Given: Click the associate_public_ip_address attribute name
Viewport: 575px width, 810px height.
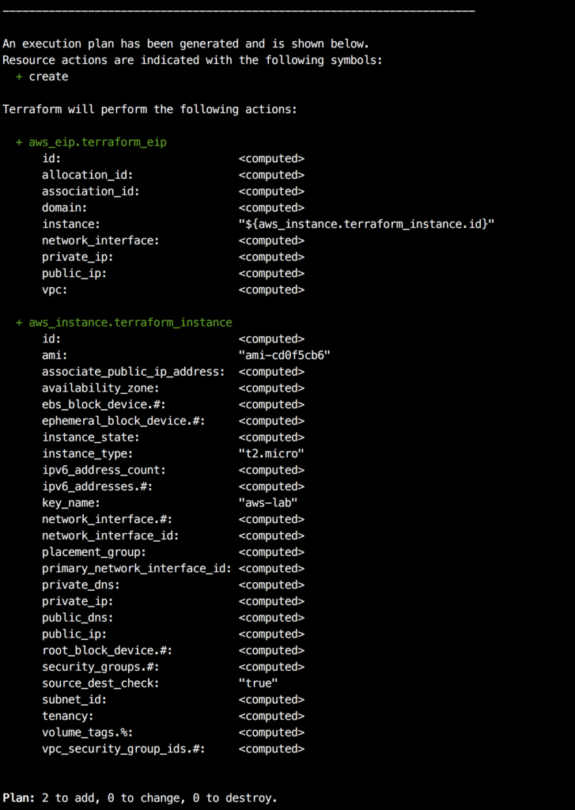Looking at the screenshot, I should pyautogui.click(x=134, y=372).
